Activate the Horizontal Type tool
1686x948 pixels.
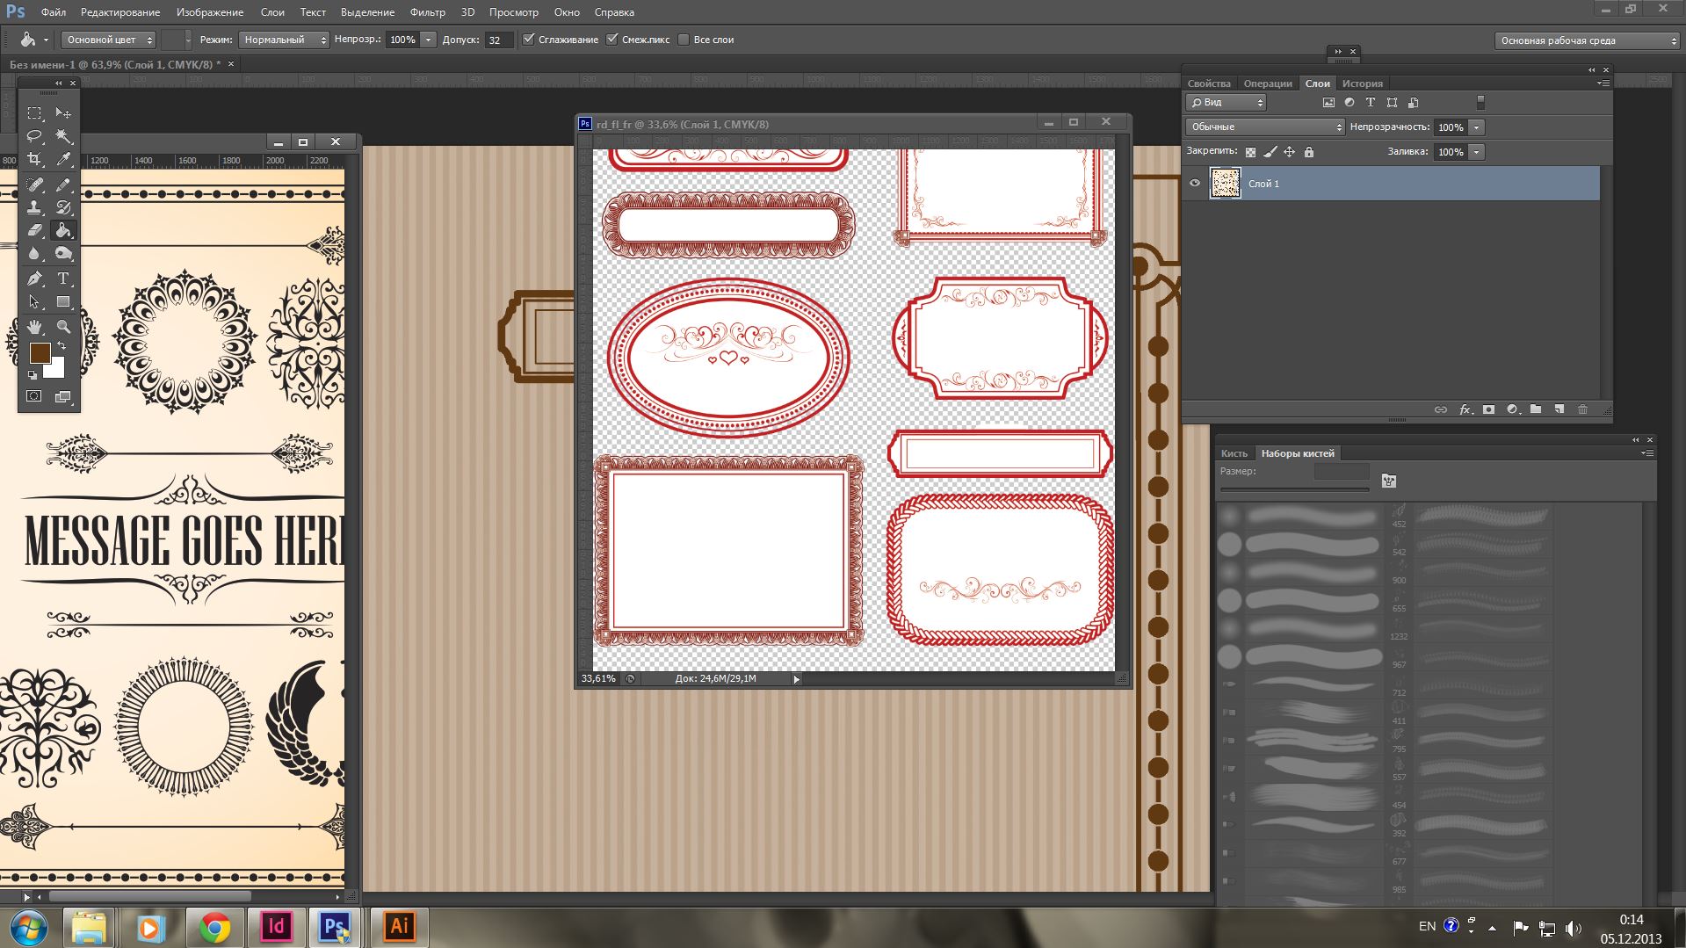[x=63, y=279]
